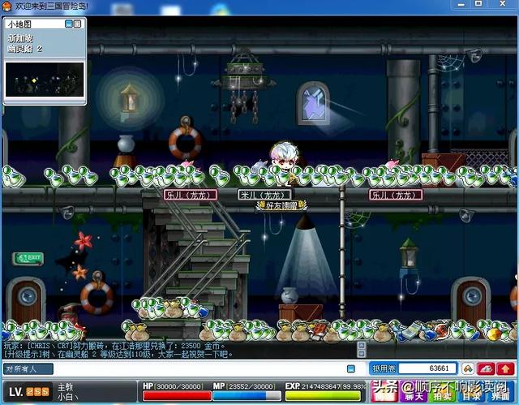Click the green EXIT sign
Image resolution: width=519 pixels, height=405 pixels.
[28, 258]
